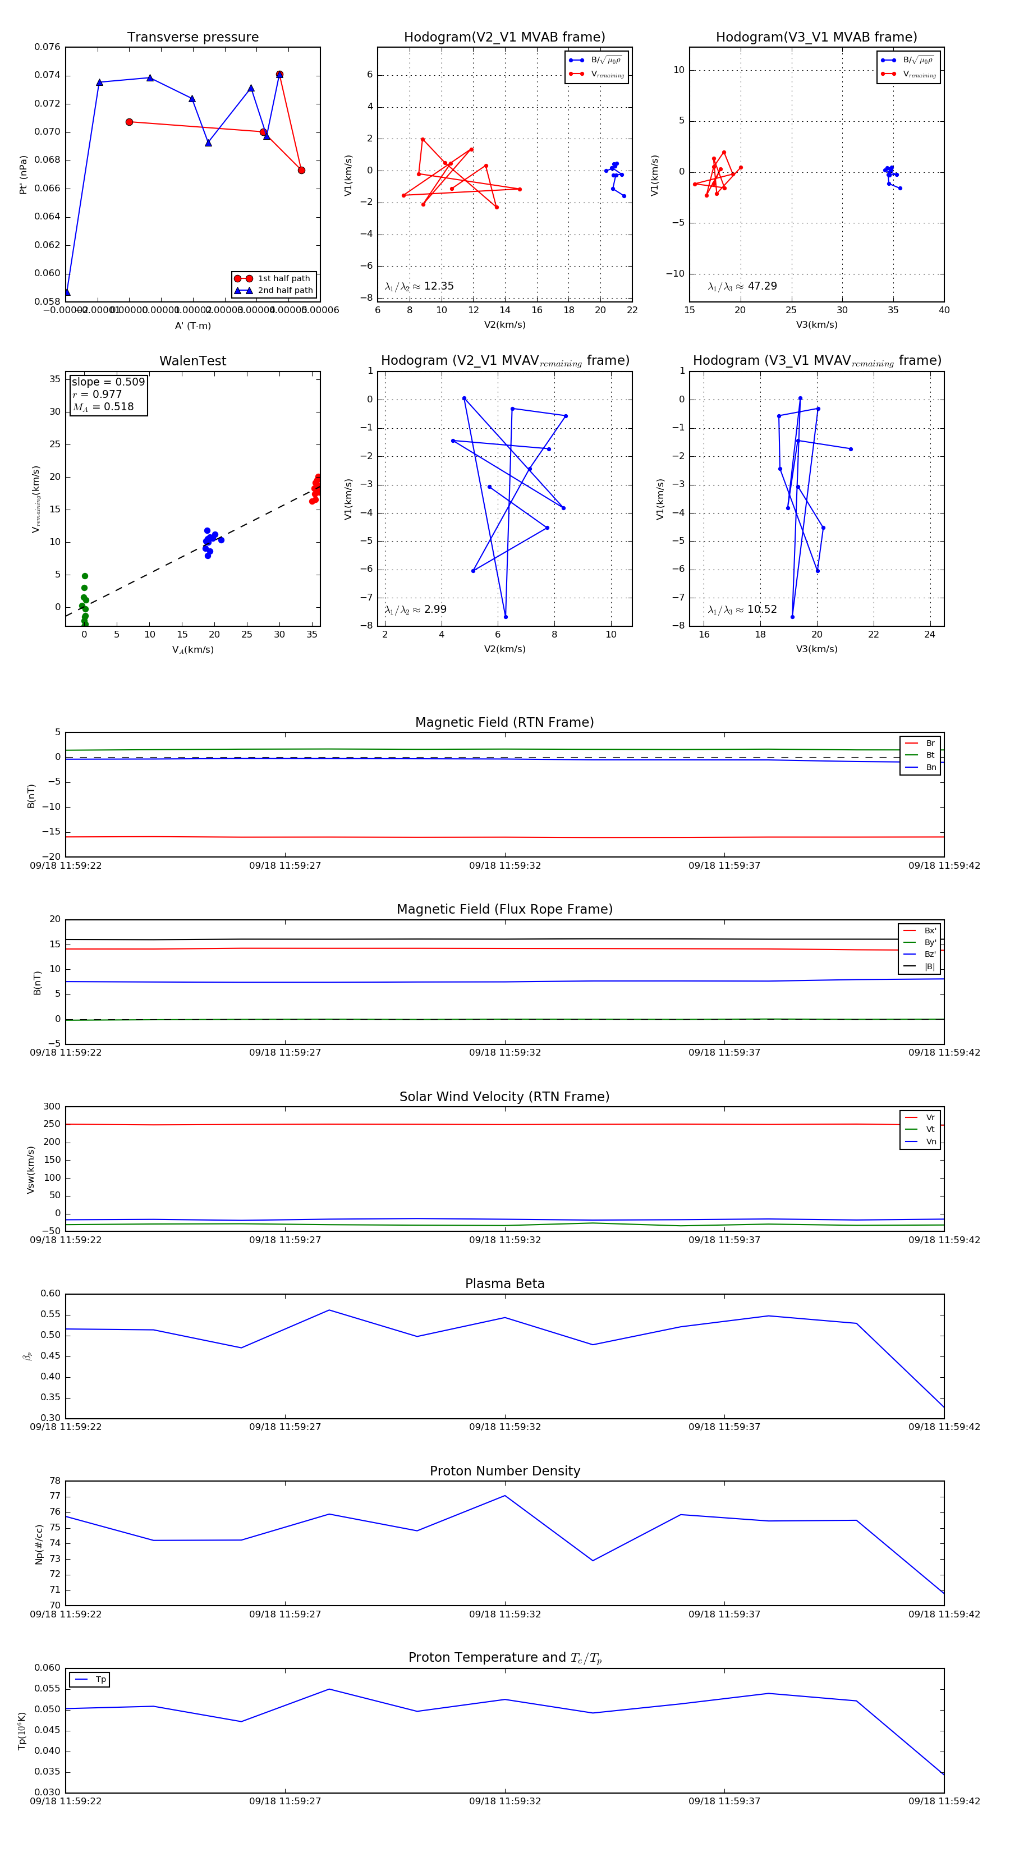Screen dimensions: 1010x1852
Task: Click the 'Br' legend entry
Action: (x=920, y=744)
